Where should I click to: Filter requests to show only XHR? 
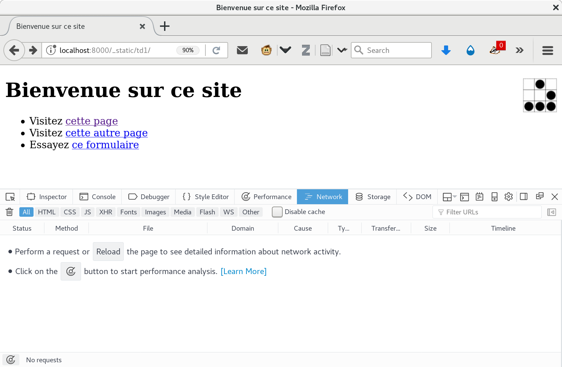click(x=105, y=212)
